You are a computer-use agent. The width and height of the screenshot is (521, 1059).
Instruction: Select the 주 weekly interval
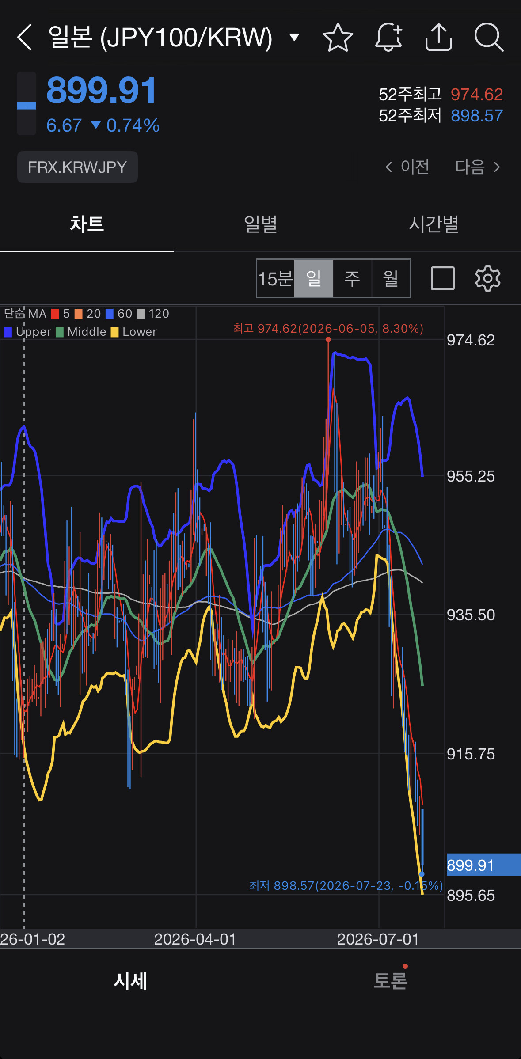point(352,278)
